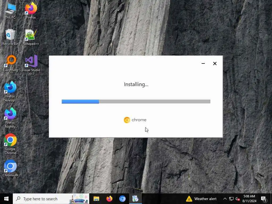Click the installer icon in taskbar
This screenshot has height=204, width=272.
pos(135,199)
